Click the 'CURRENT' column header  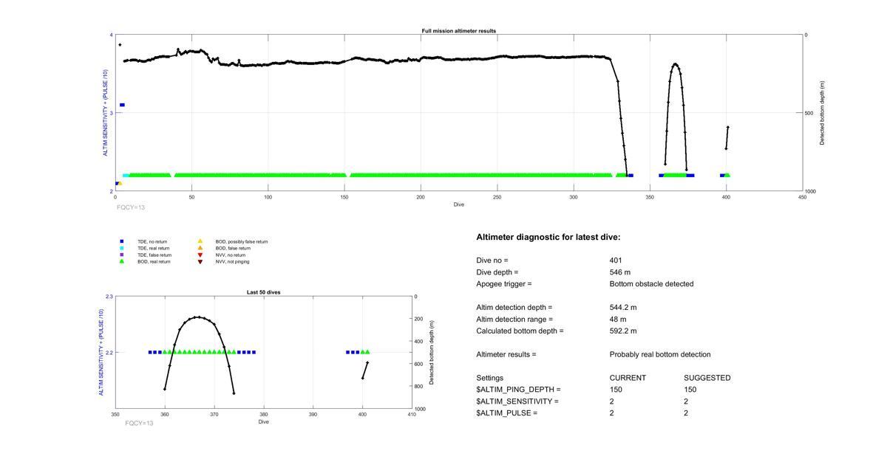point(628,378)
